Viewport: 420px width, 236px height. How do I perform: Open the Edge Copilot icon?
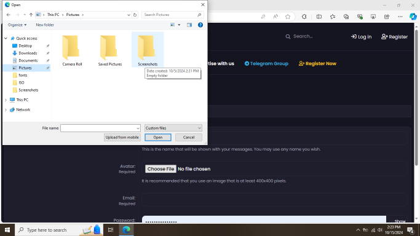(x=413, y=17)
